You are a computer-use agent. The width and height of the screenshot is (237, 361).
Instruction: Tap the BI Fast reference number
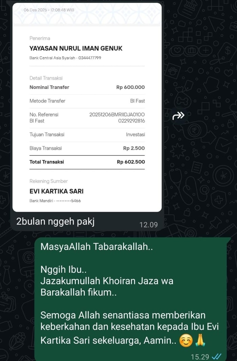117,118
